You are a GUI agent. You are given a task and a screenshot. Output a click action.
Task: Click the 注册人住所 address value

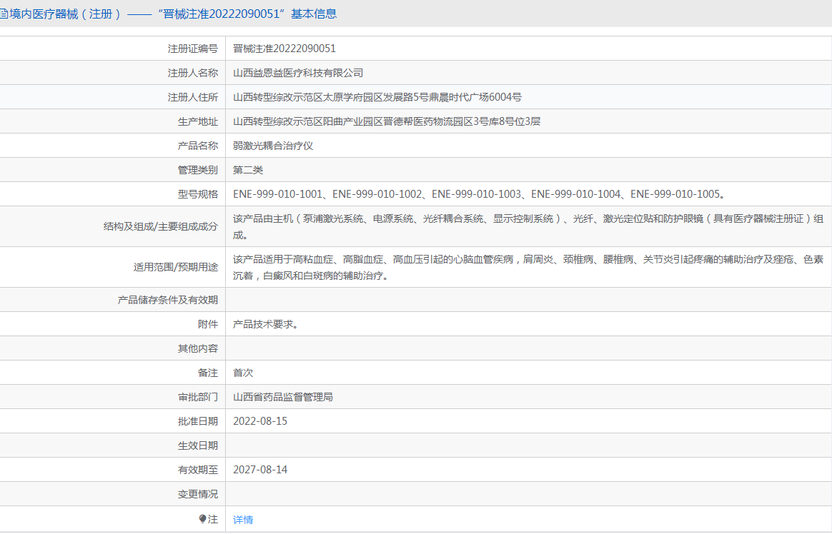tap(377, 97)
